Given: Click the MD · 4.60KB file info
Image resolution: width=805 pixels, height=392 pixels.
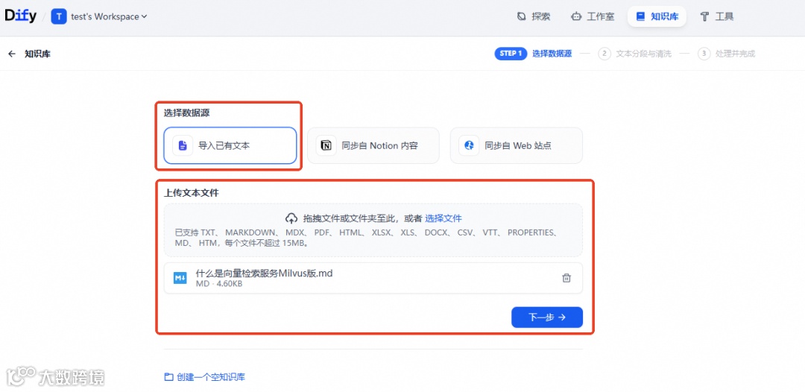Looking at the screenshot, I should click(x=218, y=284).
